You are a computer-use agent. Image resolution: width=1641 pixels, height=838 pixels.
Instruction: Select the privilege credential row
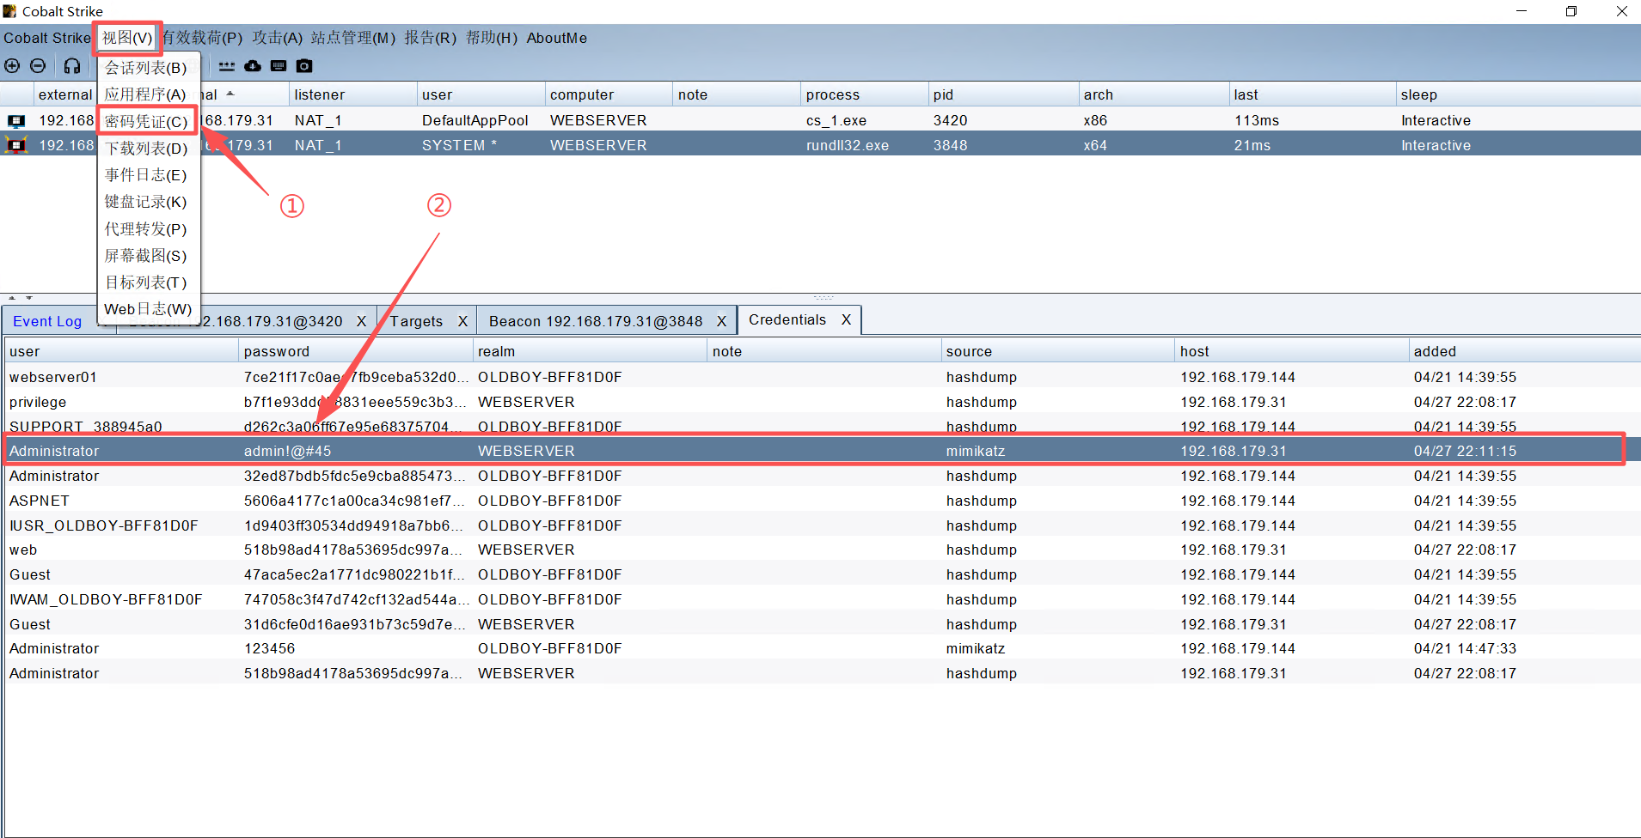click(x=822, y=402)
